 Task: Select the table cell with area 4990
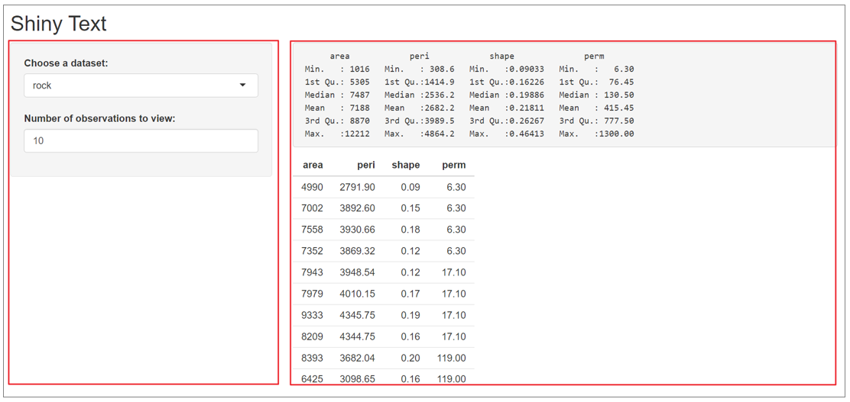point(313,187)
